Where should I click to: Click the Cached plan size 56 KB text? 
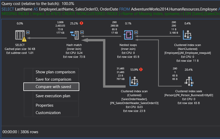pos(20,49)
